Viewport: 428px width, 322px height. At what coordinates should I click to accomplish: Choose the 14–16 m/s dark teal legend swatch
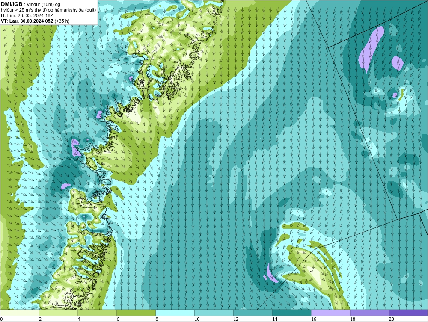point(292,313)
